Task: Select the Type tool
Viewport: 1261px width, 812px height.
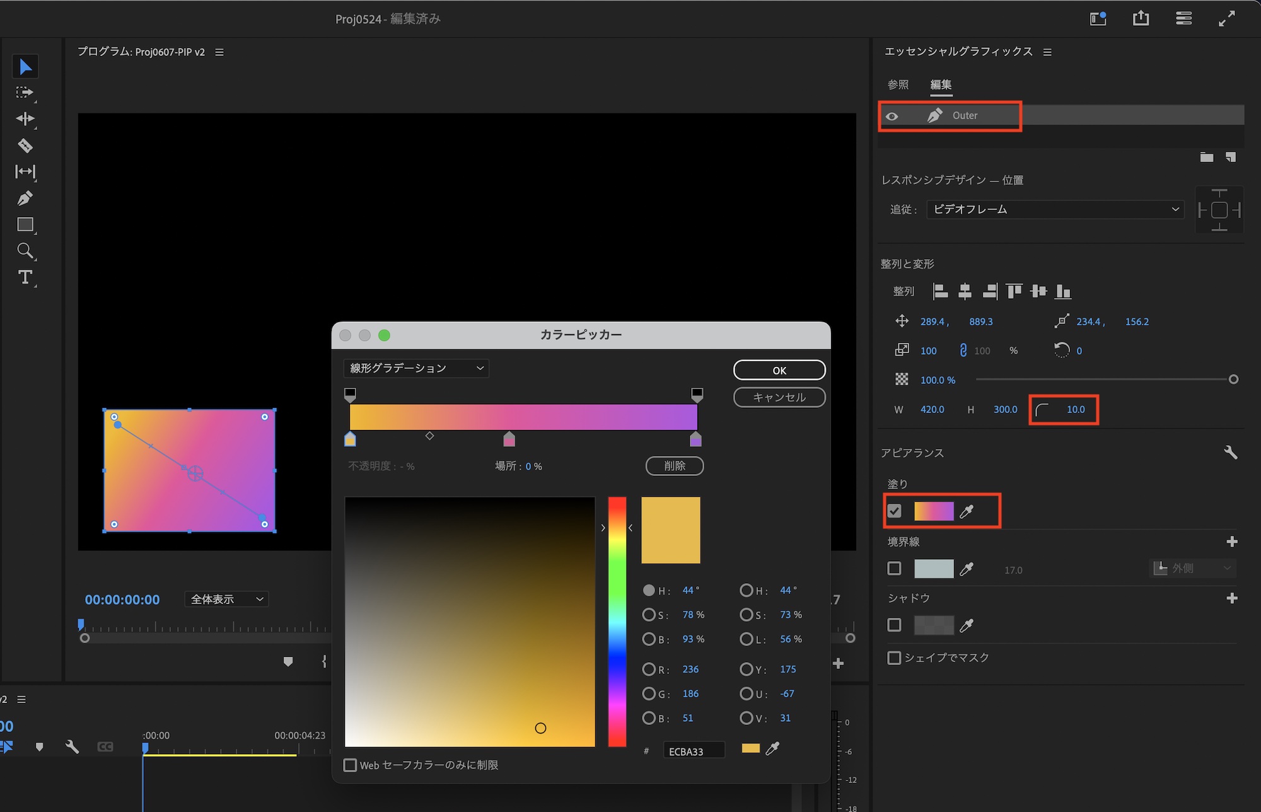Action: click(x=25, y=277)
